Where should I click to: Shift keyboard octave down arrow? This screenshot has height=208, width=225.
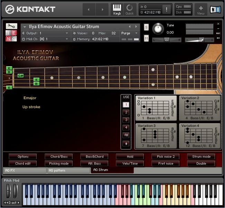point(5,203)
